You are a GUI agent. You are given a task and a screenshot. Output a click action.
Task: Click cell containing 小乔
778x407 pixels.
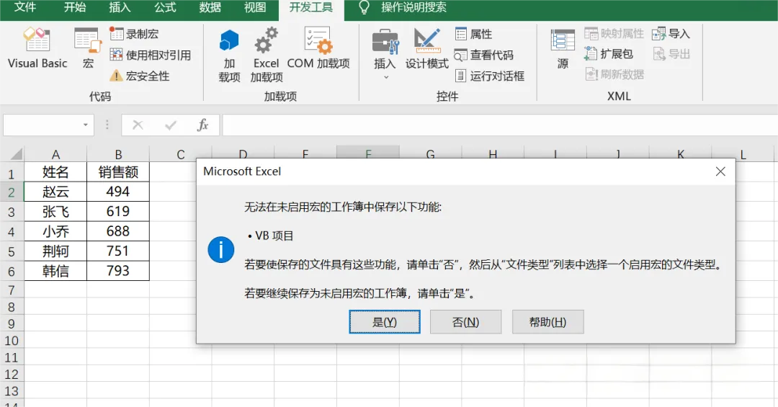(x=55, y=231)
